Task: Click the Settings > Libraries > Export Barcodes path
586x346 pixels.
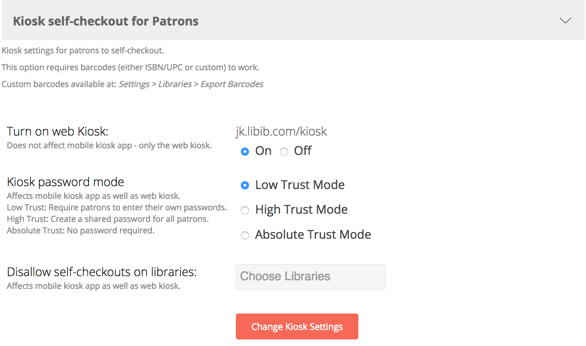Action: [191, 84]
